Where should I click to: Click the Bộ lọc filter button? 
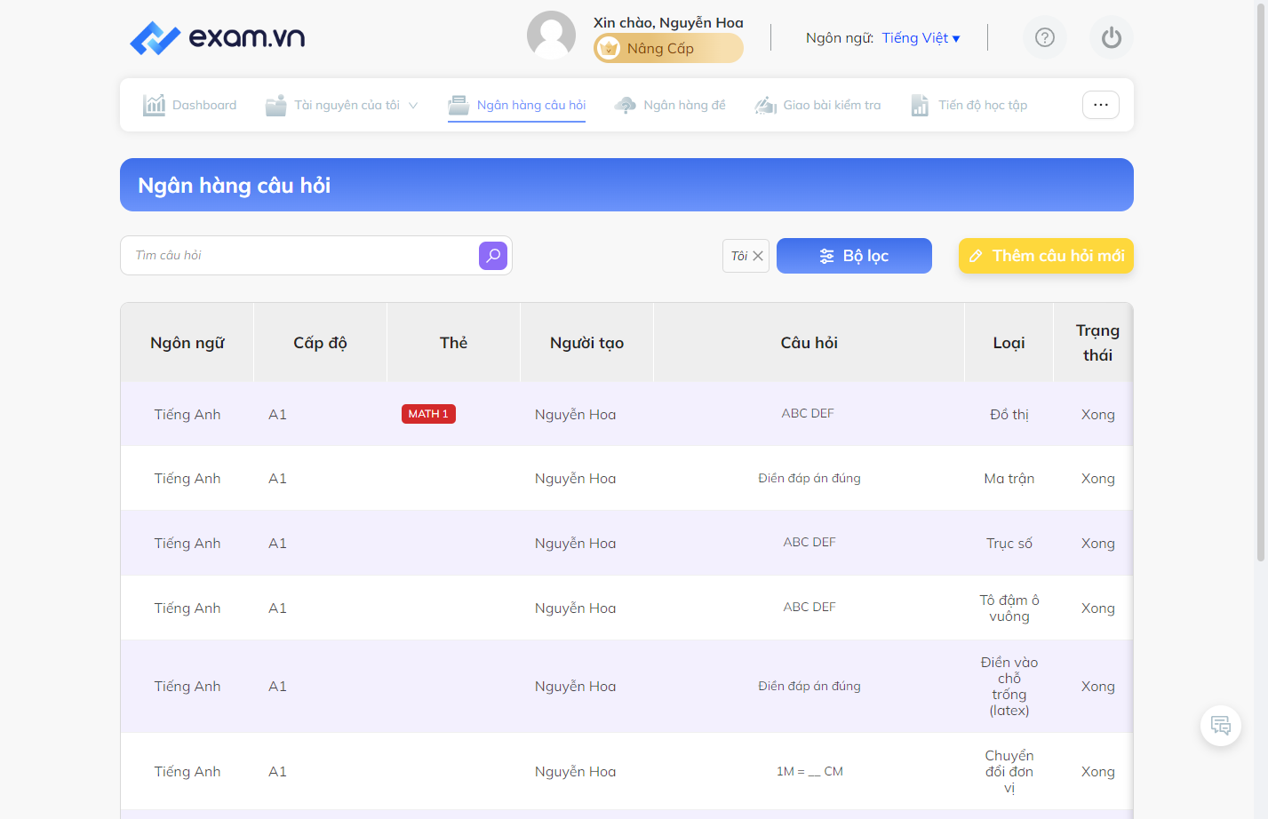(854, 256)
